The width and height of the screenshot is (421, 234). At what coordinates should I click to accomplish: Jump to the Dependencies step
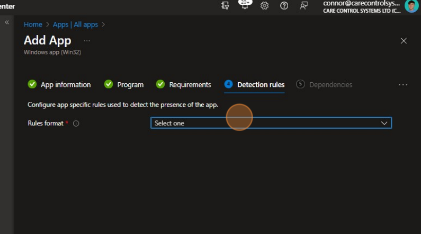pyautogui.click(x=330, y=84)
